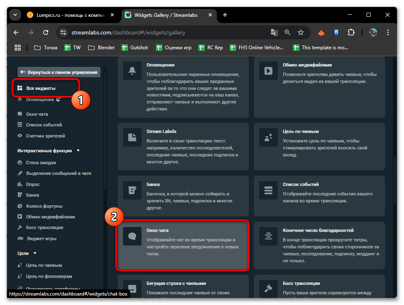Viewport: 404px width, 305px height.
Task: Click the chat bubble icon on the Окно чата card
Action: point(132,236)
